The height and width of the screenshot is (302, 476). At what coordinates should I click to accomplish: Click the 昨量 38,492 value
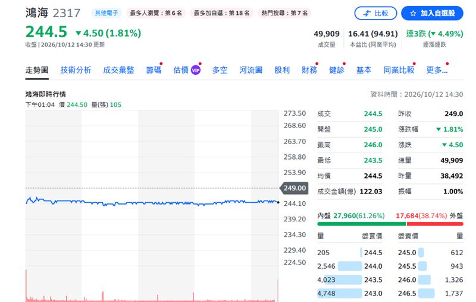pos(452,176)
